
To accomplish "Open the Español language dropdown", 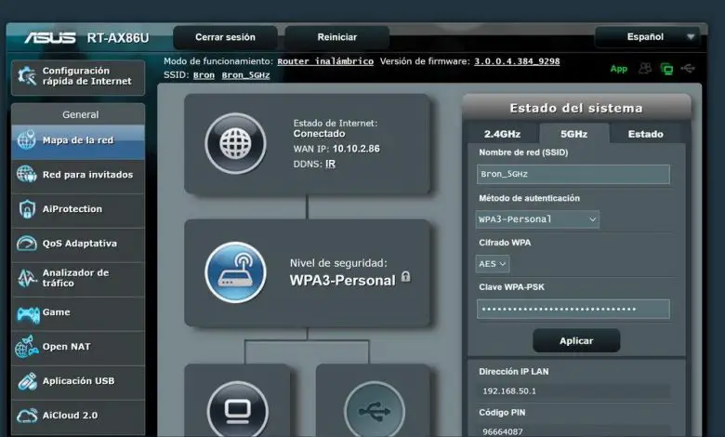I will 647,37.
